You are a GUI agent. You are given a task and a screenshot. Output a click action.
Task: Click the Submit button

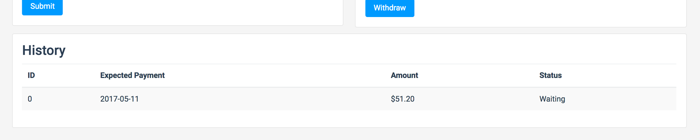pos(42,6)
